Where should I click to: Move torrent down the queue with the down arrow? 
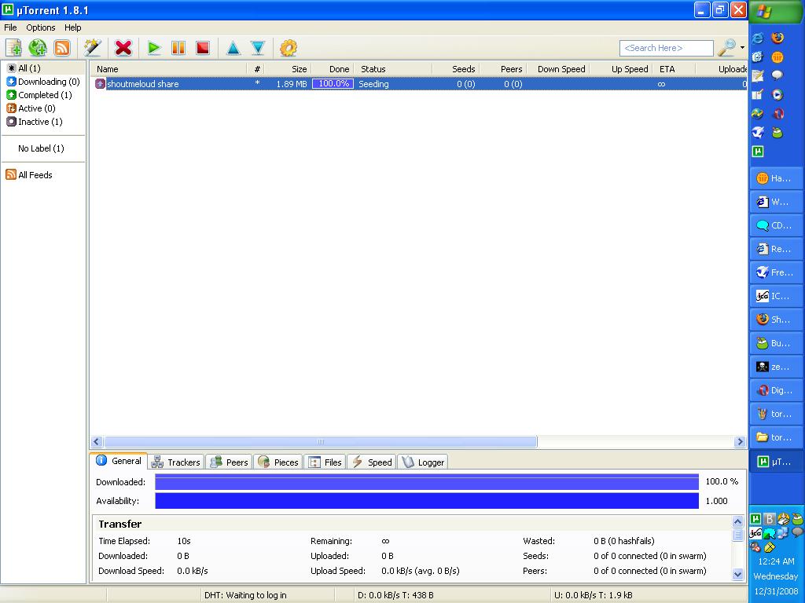click(258, 48)
